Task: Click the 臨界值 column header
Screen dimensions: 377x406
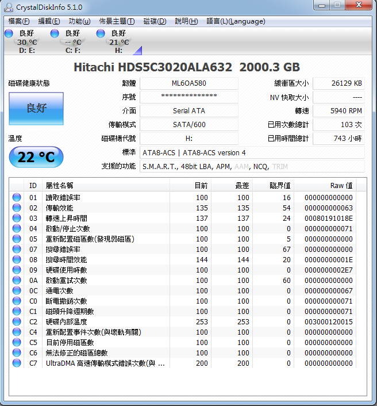Action: coord(273,185)
